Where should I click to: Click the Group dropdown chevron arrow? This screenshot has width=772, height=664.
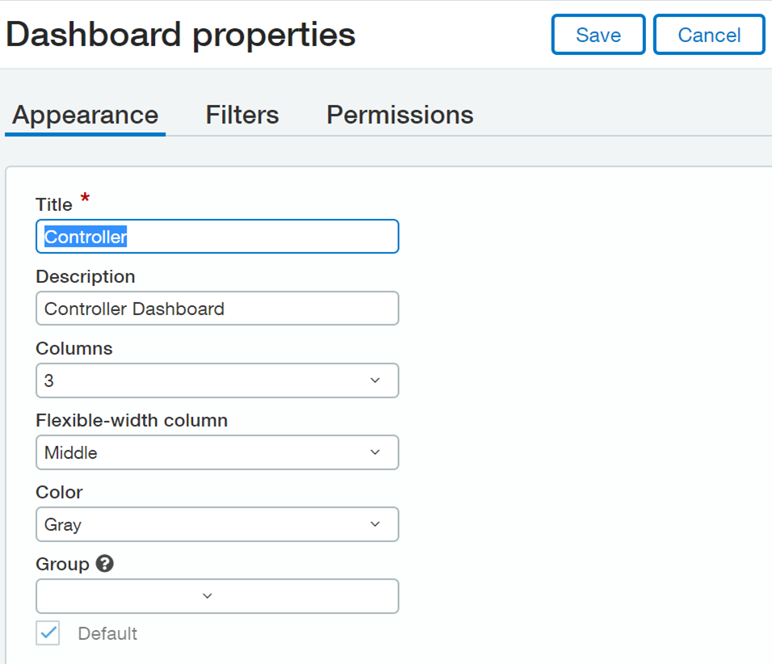208,596
